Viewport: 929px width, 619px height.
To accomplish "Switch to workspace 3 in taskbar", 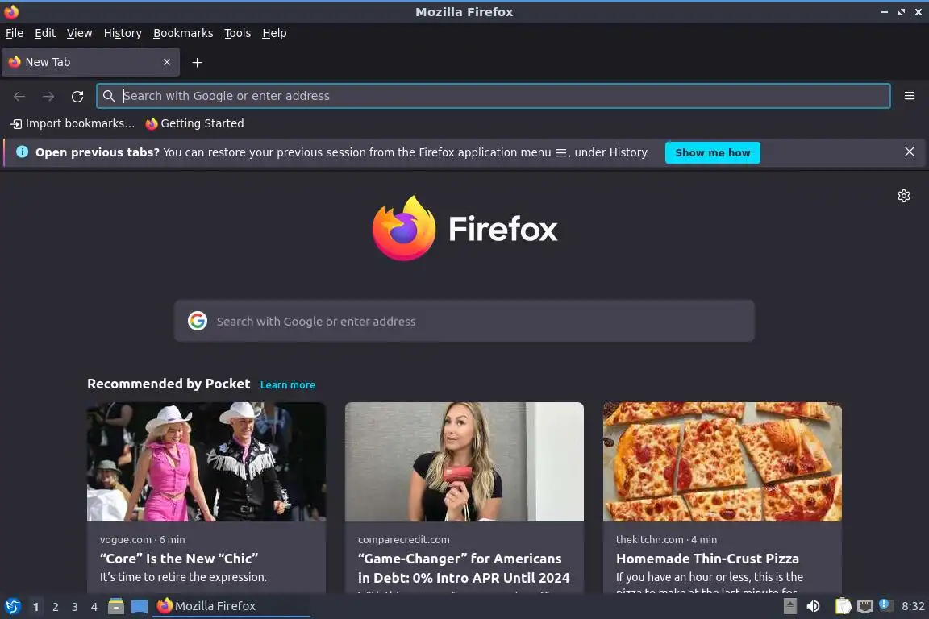I will pyautogui.click(x=75, y=607).
